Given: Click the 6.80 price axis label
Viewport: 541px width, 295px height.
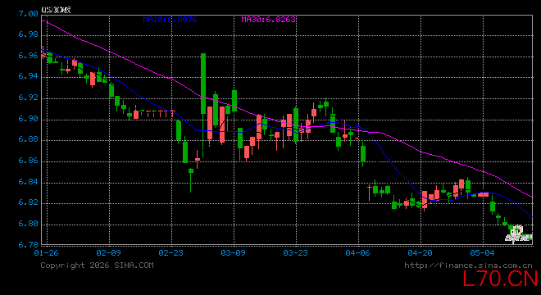Looking at the screenshot, I should click(29, 224).
